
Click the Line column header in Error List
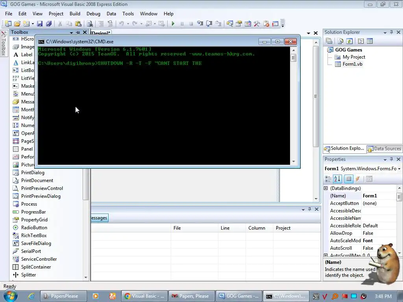point(232,228)
